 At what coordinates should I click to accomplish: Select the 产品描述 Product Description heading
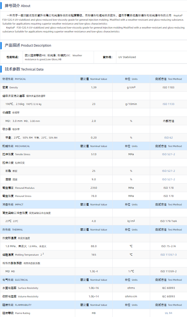pos(28,45)
